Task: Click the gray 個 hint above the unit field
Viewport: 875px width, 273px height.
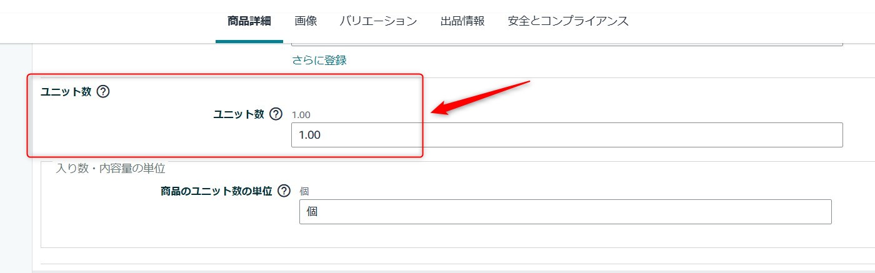Action: pyautogui.click(x=304, y=191)
